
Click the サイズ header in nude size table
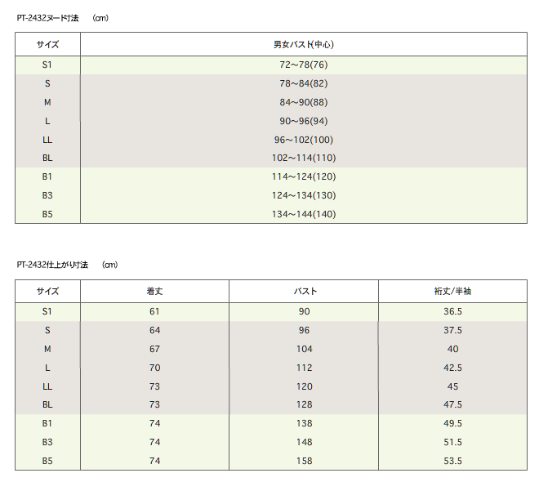tap(47, 44)
